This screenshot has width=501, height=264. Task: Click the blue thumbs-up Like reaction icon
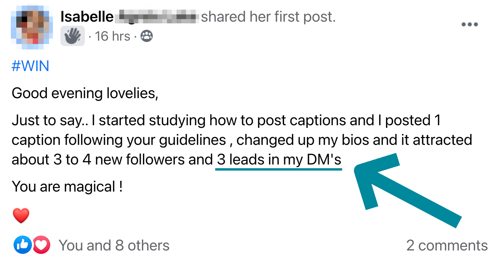click(x=22, y=245)
